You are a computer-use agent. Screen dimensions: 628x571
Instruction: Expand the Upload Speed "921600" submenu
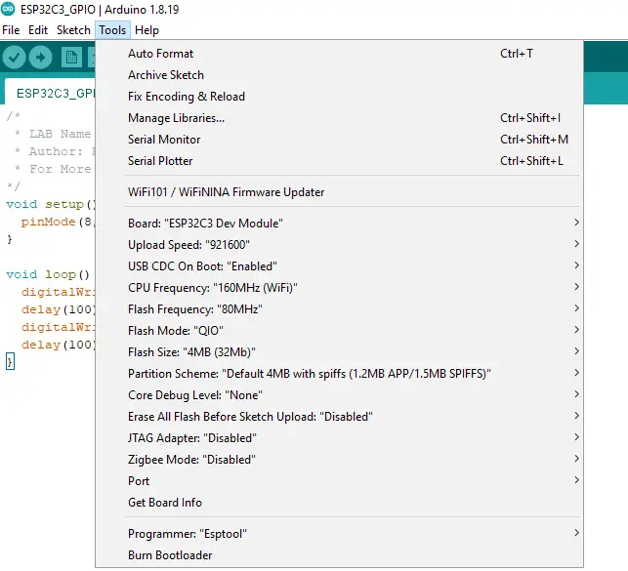pos(189,245)
